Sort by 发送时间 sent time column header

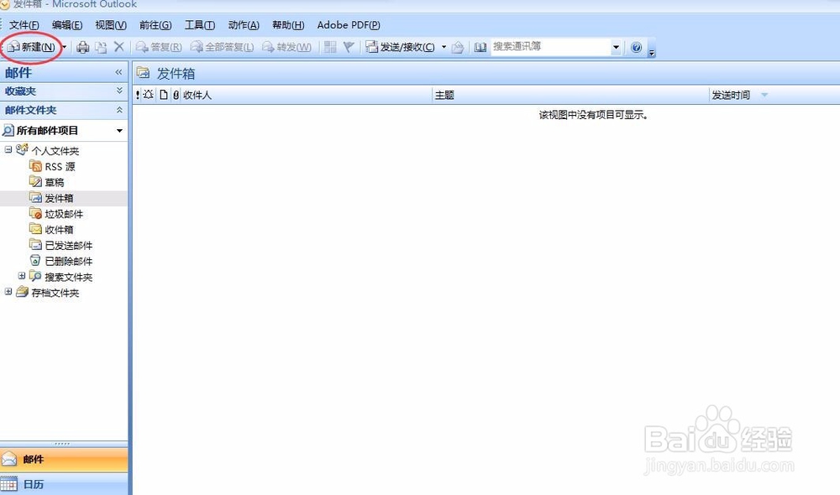click(731, 96)
